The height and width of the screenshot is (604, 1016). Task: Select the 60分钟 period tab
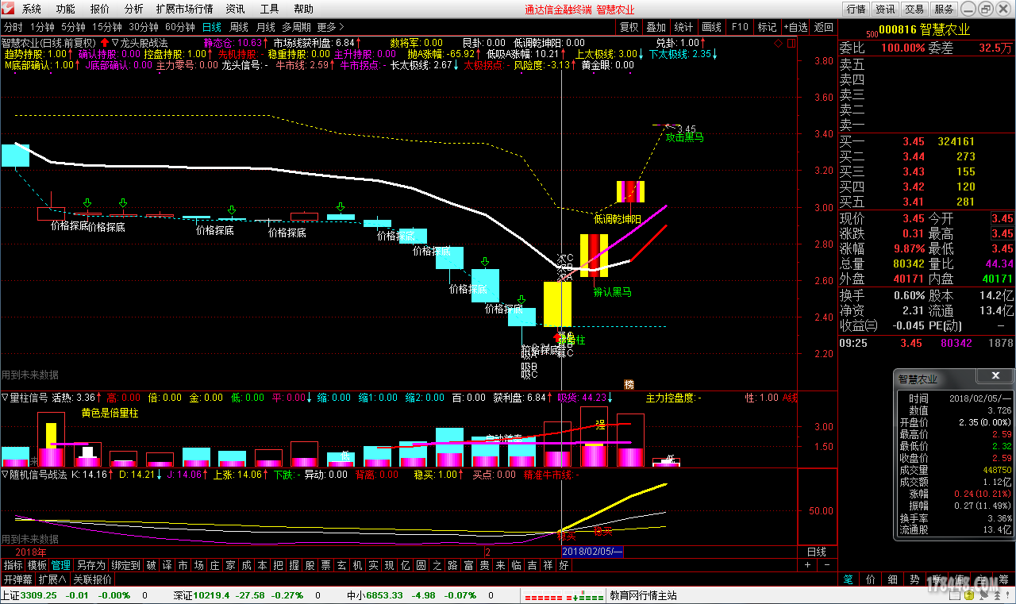point(180,27)
